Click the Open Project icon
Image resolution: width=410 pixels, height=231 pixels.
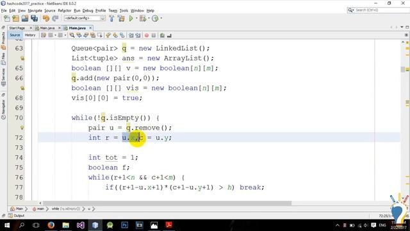point(25,19)
